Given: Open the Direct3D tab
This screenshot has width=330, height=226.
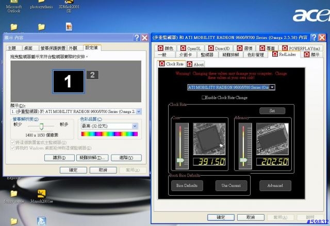Looking at the screenshot, I should (219, 48).
